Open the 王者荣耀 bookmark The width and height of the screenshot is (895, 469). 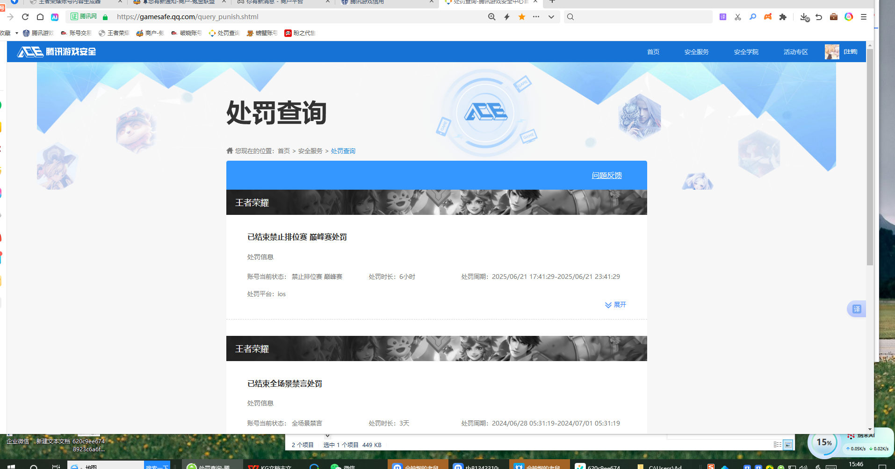point(114,33)
